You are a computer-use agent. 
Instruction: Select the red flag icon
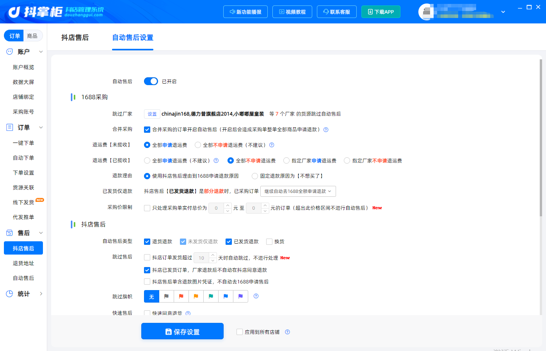[x=181, y=296]
